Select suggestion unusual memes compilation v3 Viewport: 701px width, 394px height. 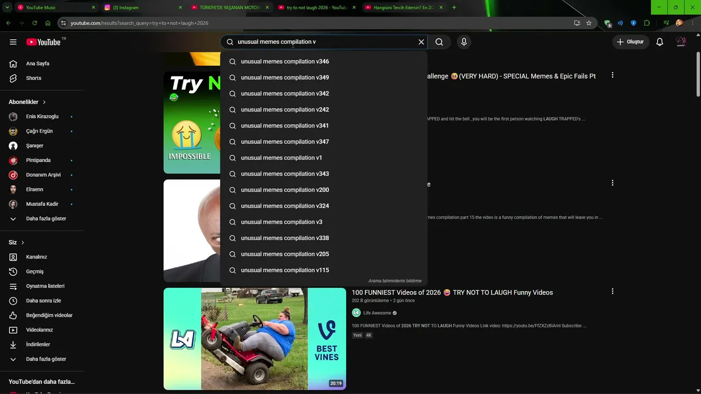tap(324, 222)
